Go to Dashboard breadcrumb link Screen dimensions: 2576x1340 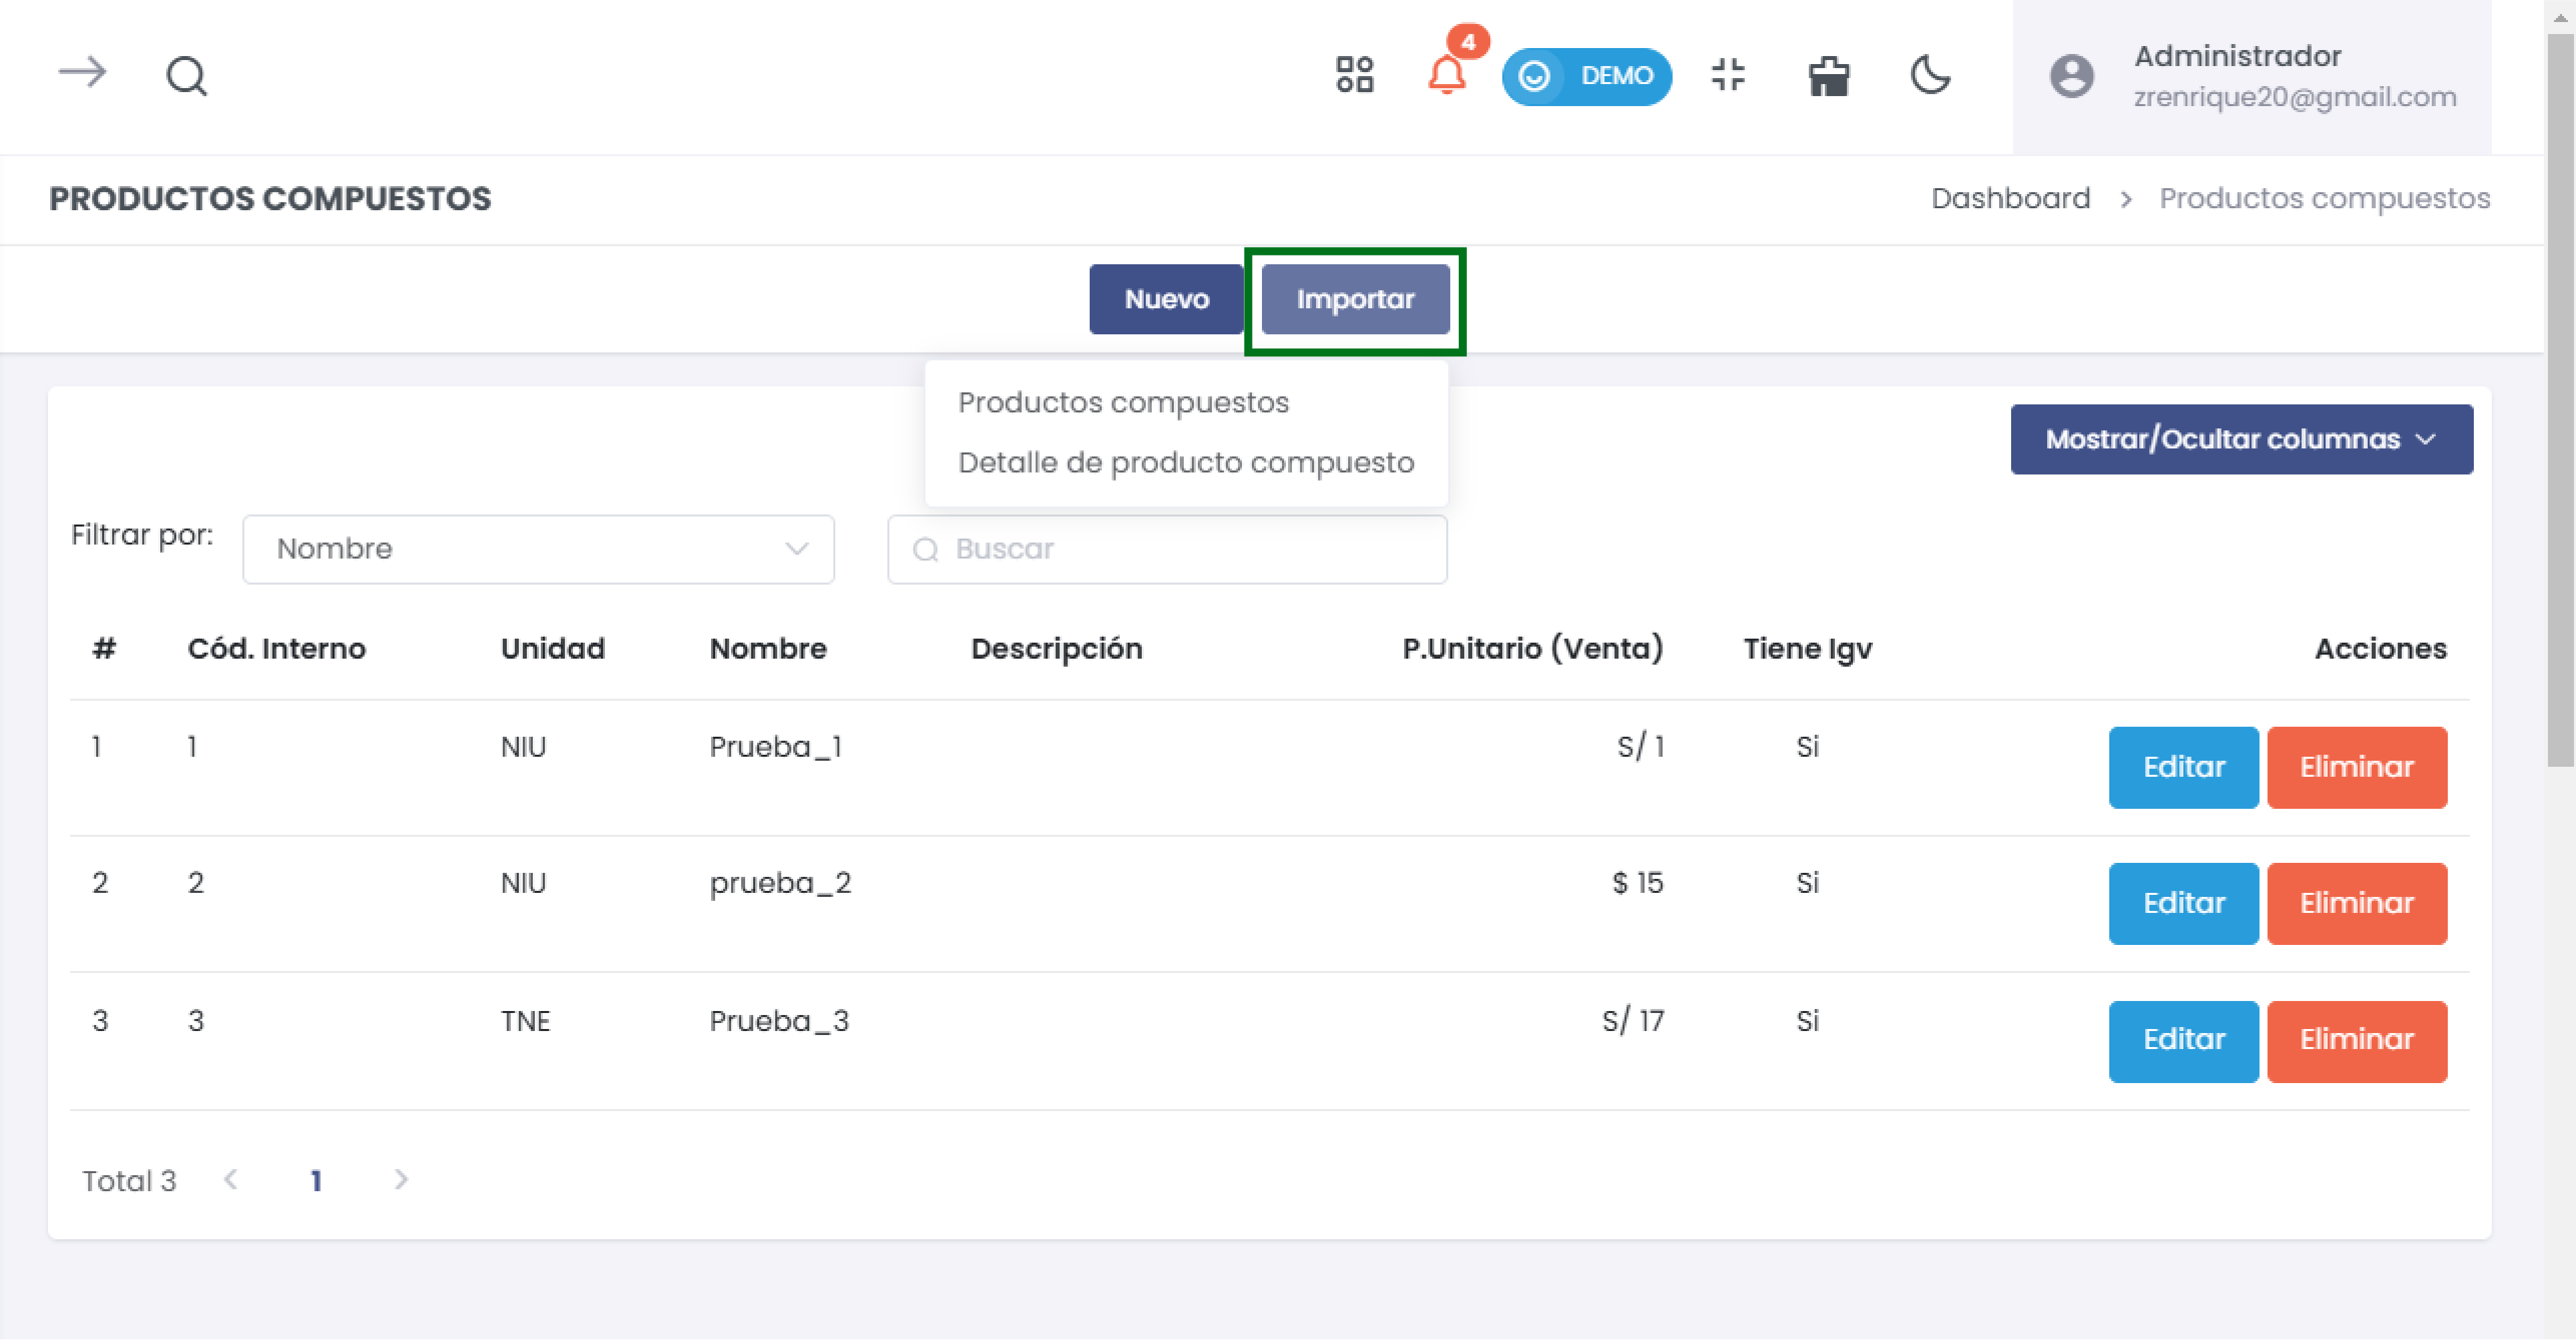pos(2010,198)
